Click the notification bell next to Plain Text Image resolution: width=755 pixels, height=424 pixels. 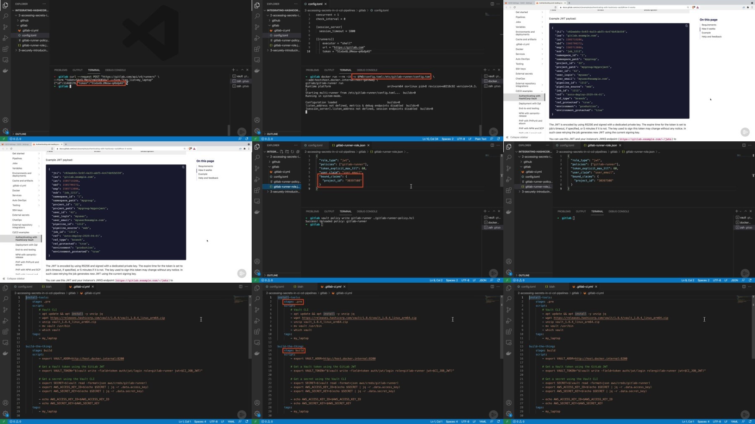click(498, 139)
